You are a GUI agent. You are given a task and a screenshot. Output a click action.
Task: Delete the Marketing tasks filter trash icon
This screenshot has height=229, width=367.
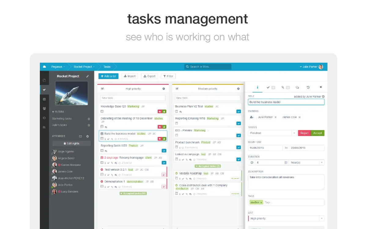[89, 119]
